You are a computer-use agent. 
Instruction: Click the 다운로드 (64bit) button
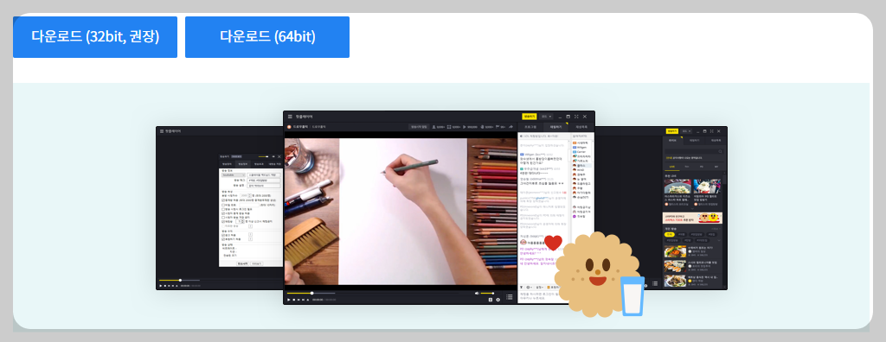click(267, 36)
